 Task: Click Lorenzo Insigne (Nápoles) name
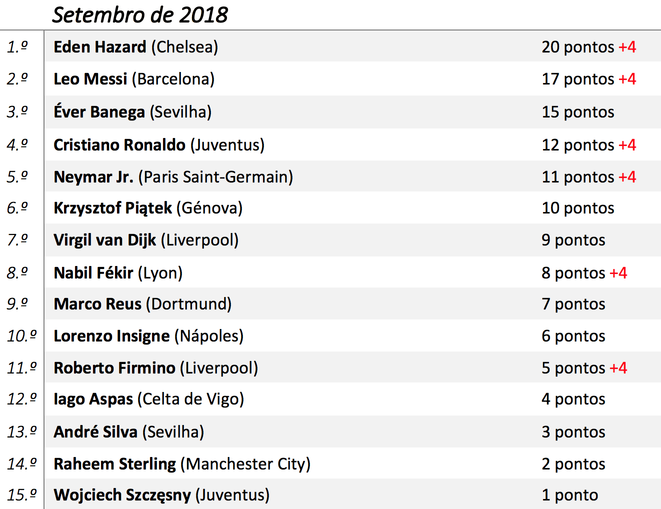148,336
